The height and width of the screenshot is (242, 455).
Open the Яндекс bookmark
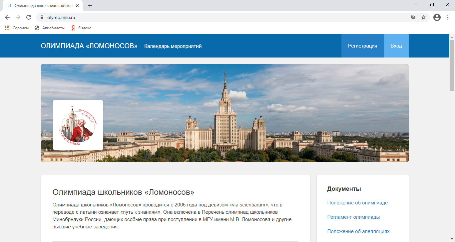click(x=81, y=28)
